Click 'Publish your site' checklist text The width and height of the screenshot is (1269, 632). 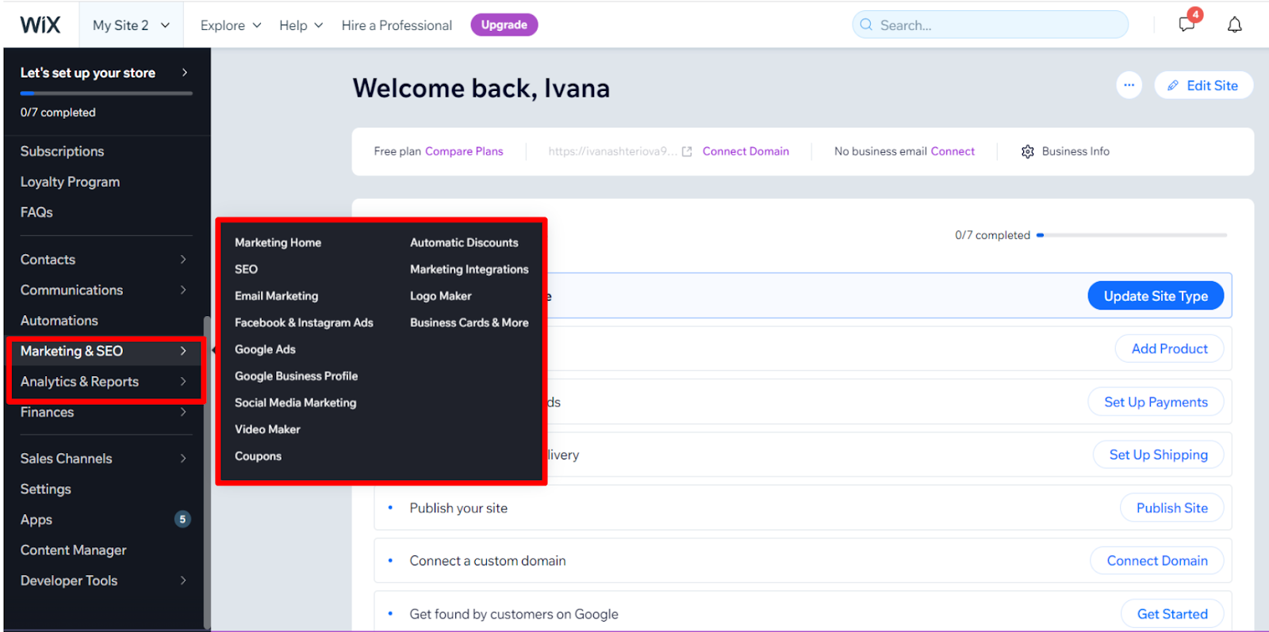pos(458,508)
